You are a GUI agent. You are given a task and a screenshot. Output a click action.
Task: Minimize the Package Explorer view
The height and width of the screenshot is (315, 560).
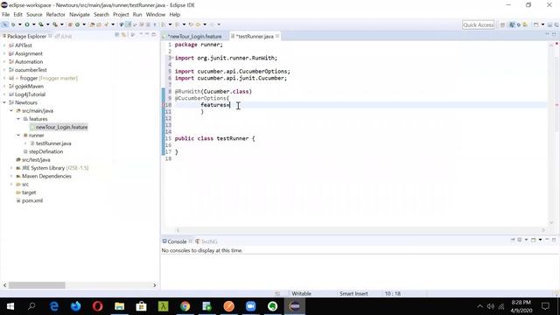(x=147, y=34)
